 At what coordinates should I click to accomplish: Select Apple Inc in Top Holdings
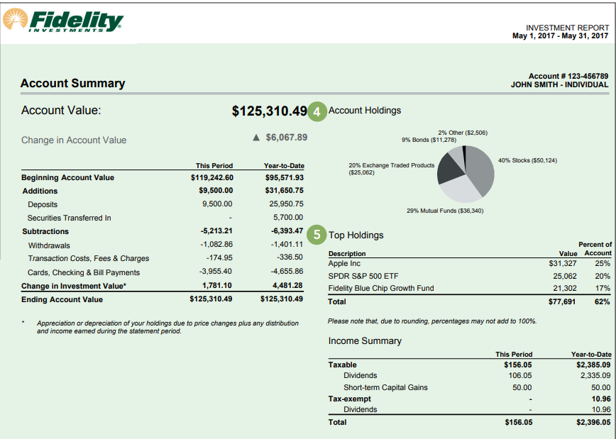point(344,264)
